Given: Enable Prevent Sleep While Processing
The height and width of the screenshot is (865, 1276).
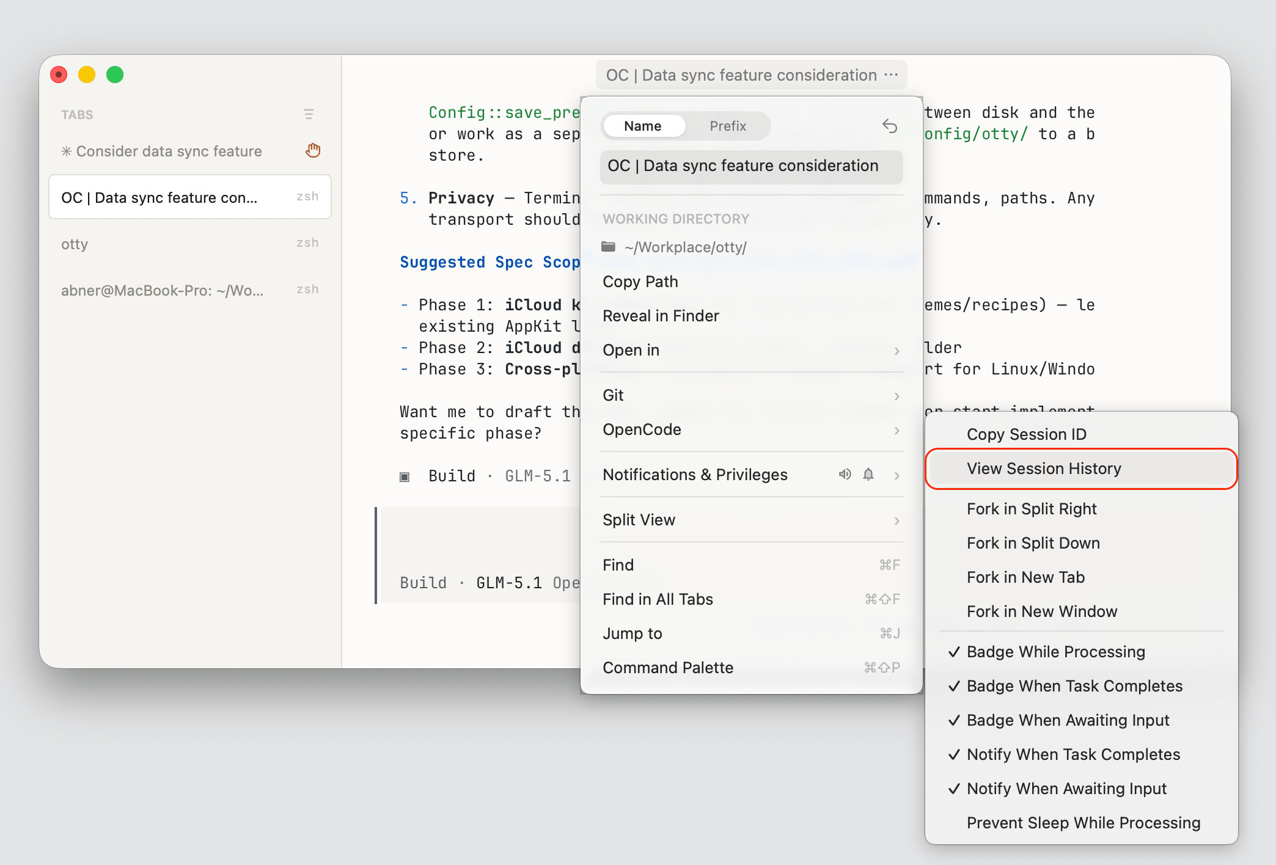Looking at the screenshot, I should (1082, 822).
